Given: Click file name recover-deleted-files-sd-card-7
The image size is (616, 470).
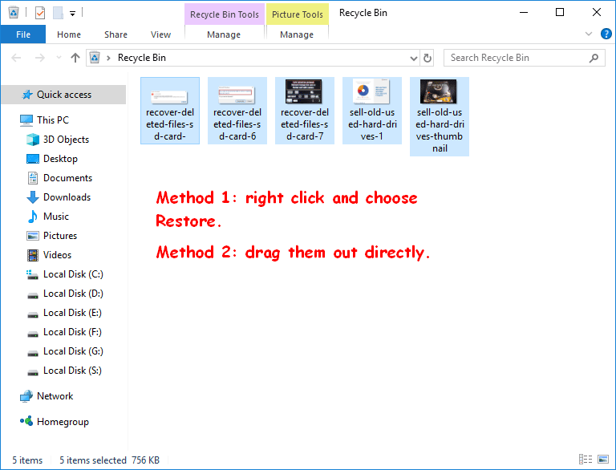Looking at the screenshot, I should [x=305, y=124].
